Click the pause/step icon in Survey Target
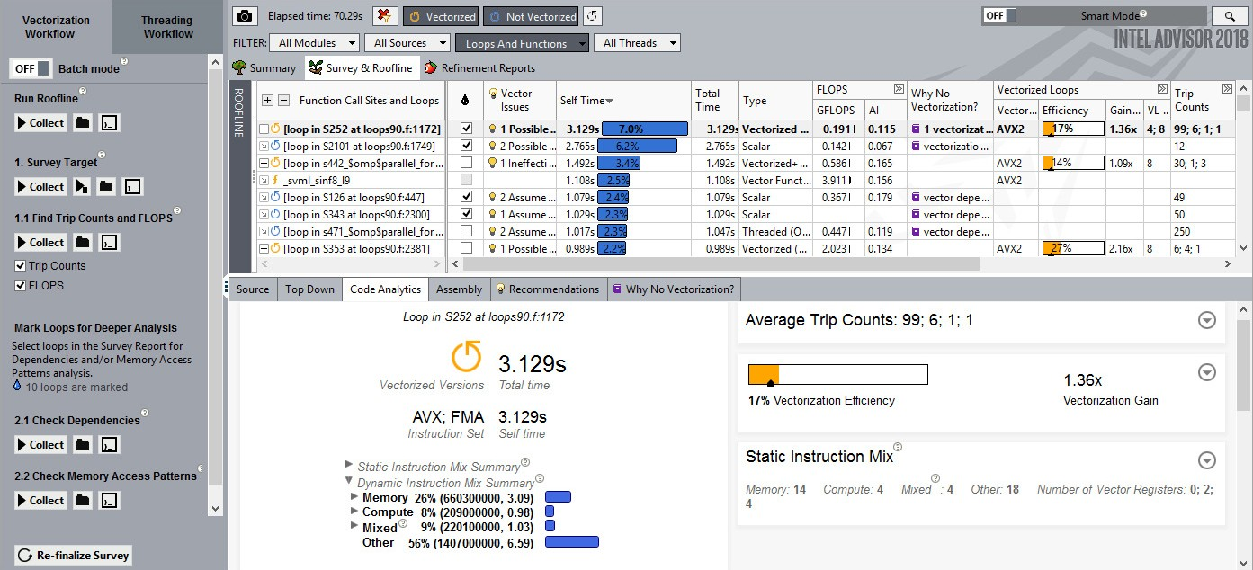The image size is (1253, 570). (x=82, y=187)
